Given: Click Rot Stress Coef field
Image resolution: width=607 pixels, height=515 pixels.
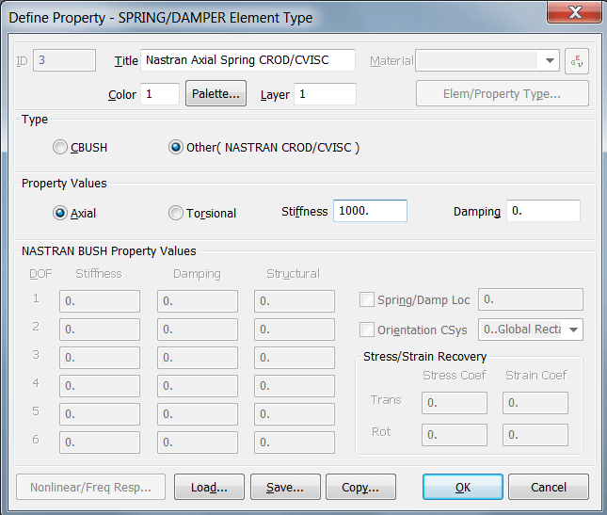Looking at the screenshot, I should [x=455, y=435].
